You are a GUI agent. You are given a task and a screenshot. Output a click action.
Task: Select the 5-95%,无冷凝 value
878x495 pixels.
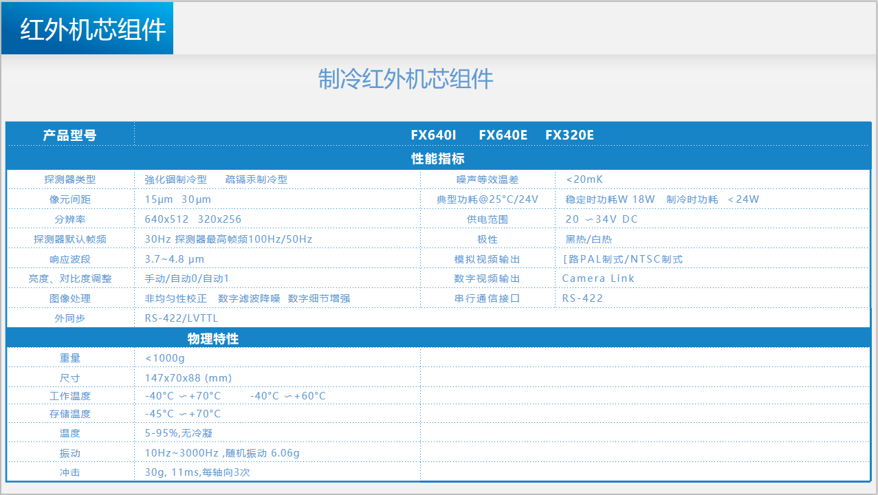coord(179,433)
